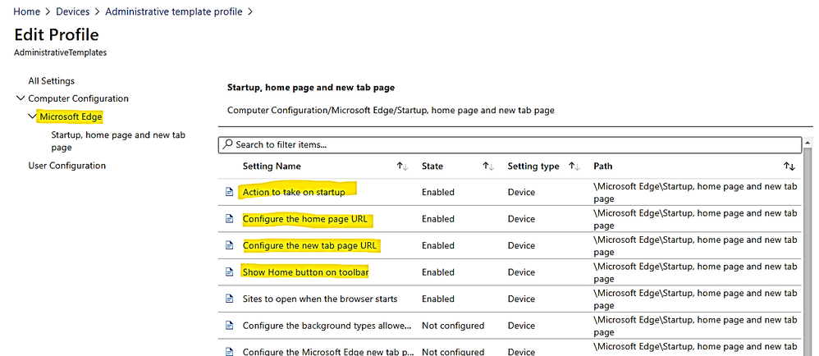Sort by the Setting type column arrows

[574, 167]
